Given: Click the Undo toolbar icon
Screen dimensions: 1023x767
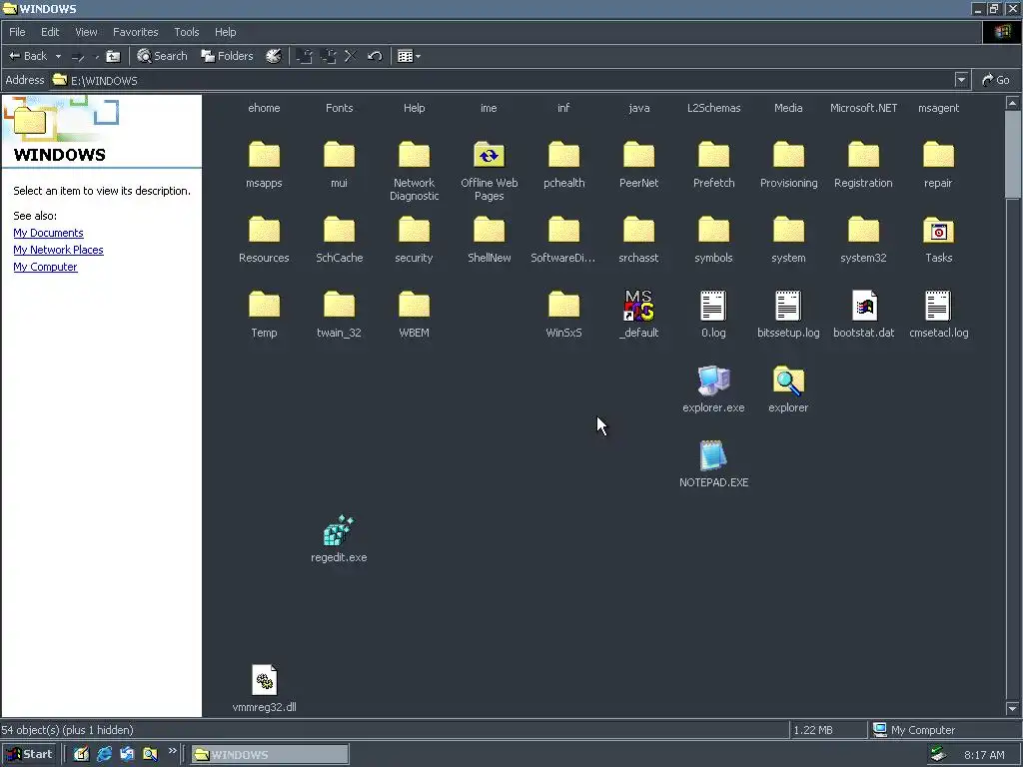Looking at the screenshot, I should 375,56.
